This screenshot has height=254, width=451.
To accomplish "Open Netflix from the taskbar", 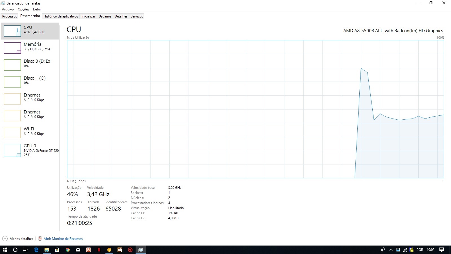I will [99, 250].
